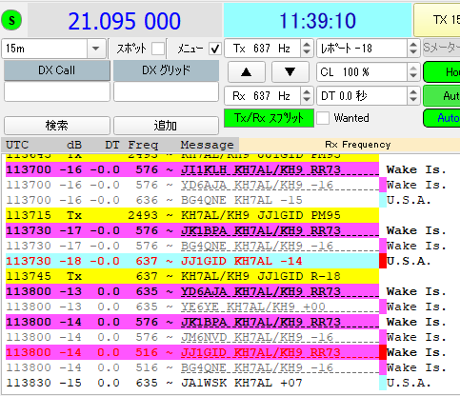Image resolution: width=460 pixels, height=396 pixels.
Task: Select red row JJ1GID KH7AL/KH9 RR73
Action: point(192,352)
